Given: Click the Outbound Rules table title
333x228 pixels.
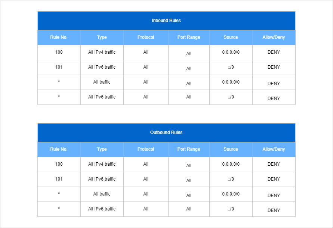Looking at the screenshot, I should (x=166, y=132).
